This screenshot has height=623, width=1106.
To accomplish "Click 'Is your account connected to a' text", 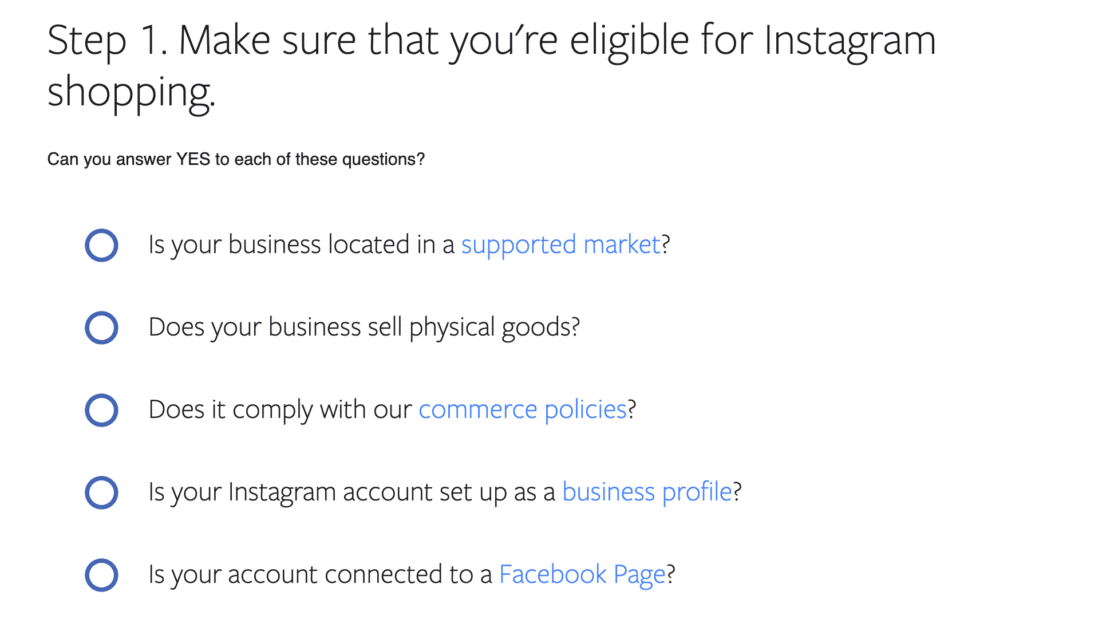I will pos(320,575).
